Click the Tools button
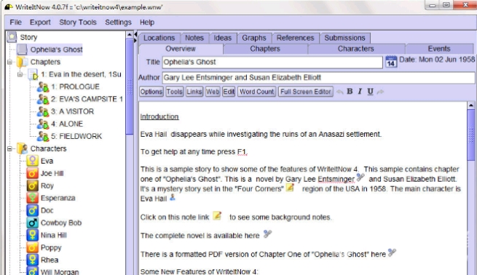This screenshot has height=275, width=477. coord(174,92)
